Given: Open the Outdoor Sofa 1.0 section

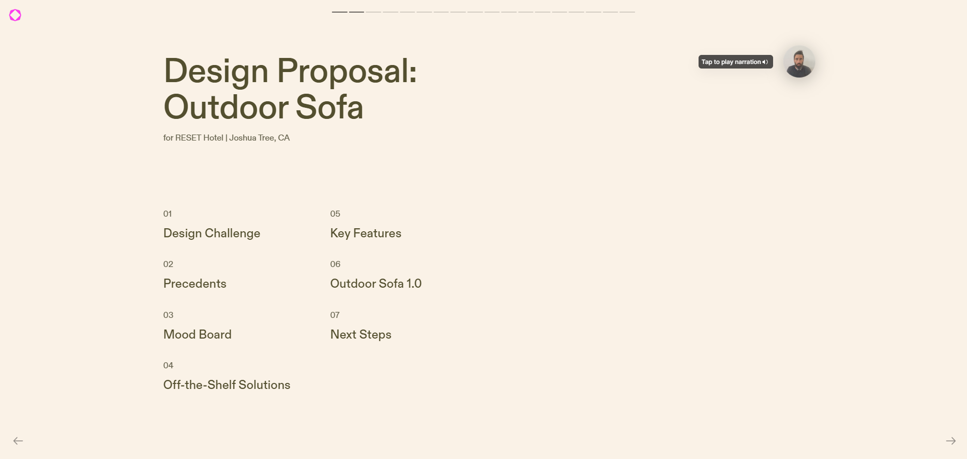Looking at the screenshot, I should coord(376,284).
